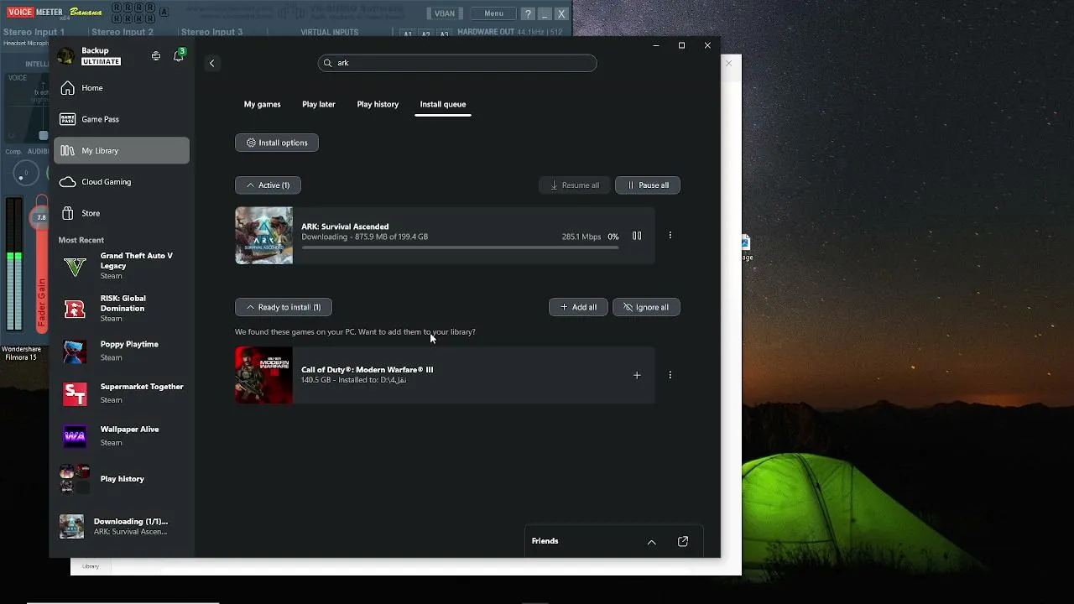Open the Wallpaper Alive icon
This screenshot has width=1074, height=604.
(75, 436)
